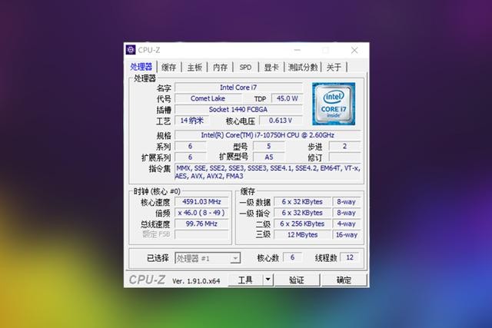The image size is (492, 328).
Task: Click the L2 4-way associativity value
Action: [347, 224]
